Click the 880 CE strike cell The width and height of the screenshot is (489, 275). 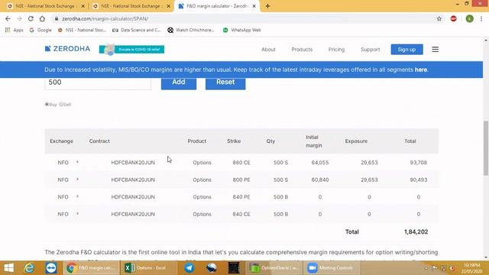pyautogui.click(x=241, y=163)
